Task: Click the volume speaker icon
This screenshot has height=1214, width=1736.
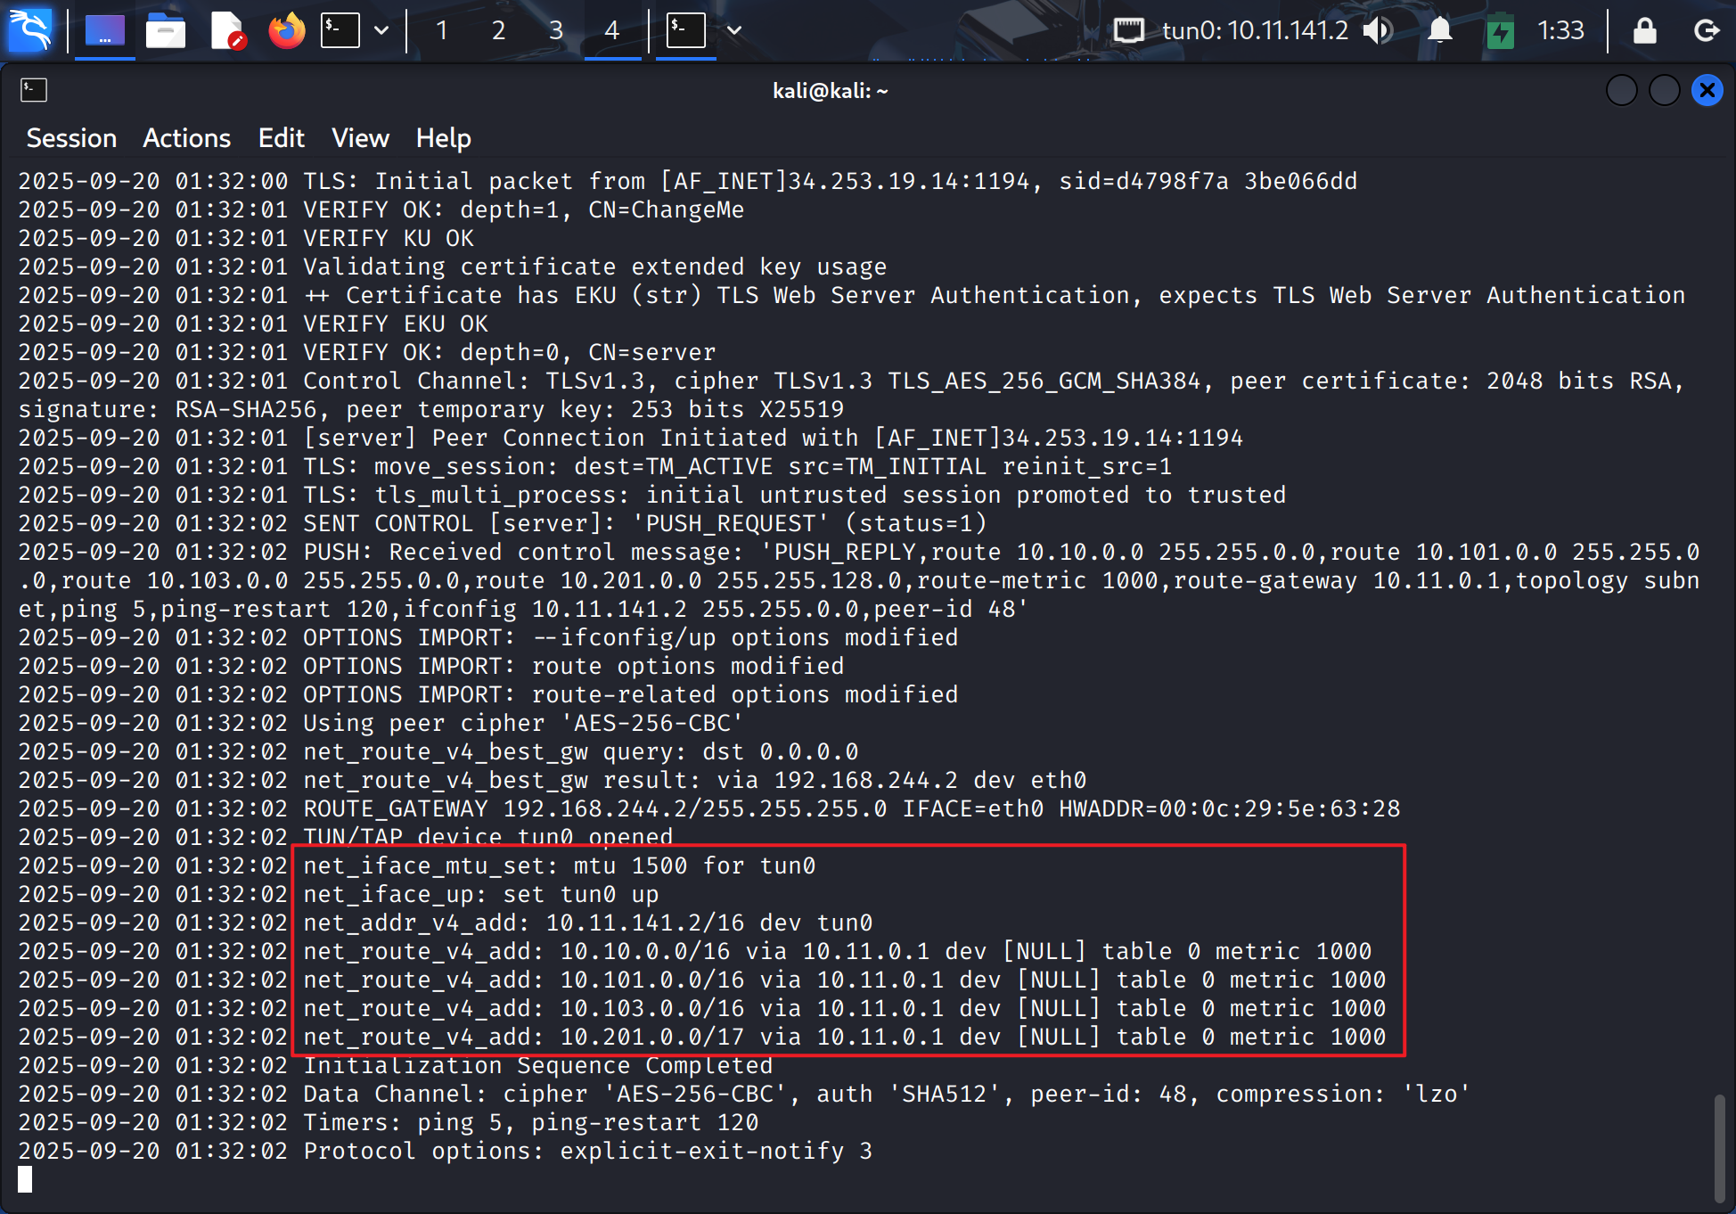Action: click(1378, 30)
